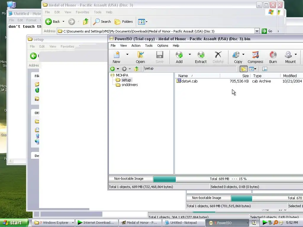303x227 pixels.
Task: Switch to Untitled - Notepad taskbar button
Action: pyautogui.click(x=183, y=223)
